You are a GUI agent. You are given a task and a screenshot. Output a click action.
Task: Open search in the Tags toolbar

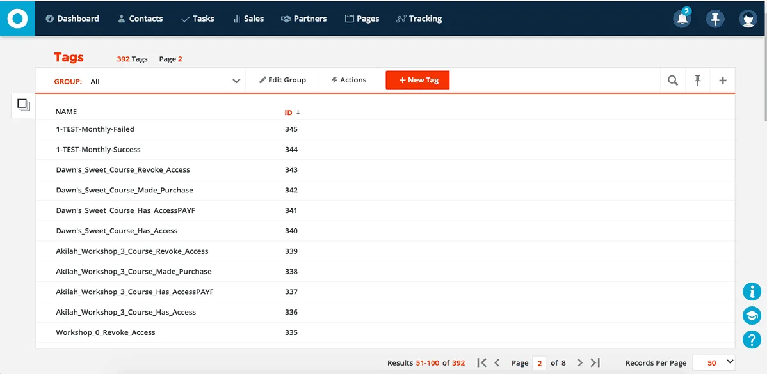tap(672, 80)
